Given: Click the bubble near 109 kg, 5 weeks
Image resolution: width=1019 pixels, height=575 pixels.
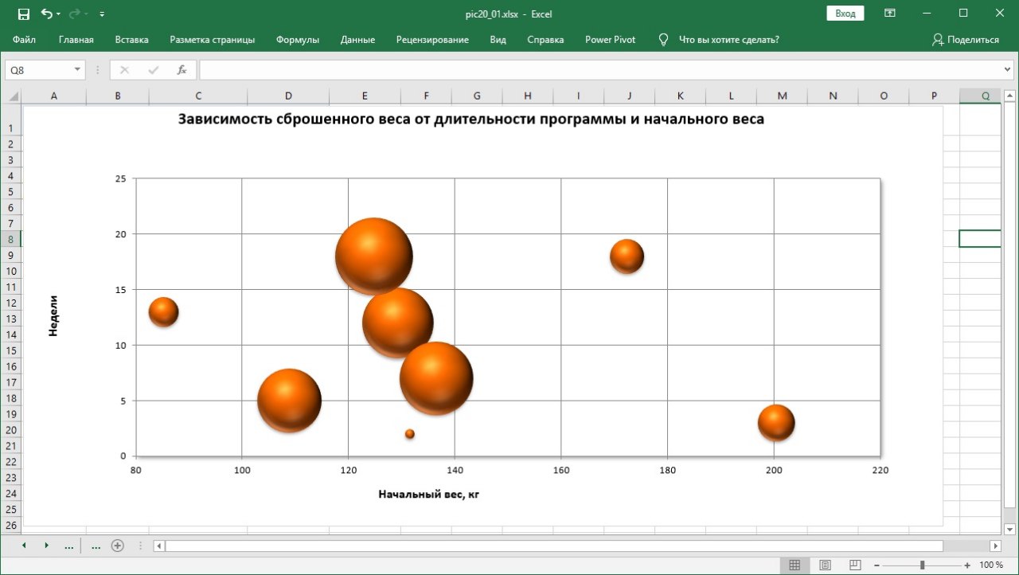Looking at the screenshot, I should tap(289, 401).
